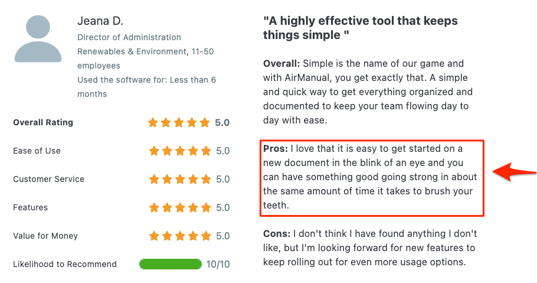
Task: Click the Used the software for text
Action: click(x=146, y=87)
